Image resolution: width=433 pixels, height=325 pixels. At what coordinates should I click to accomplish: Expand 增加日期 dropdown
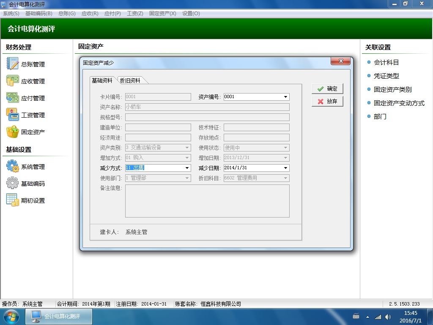tap(285, 158)
